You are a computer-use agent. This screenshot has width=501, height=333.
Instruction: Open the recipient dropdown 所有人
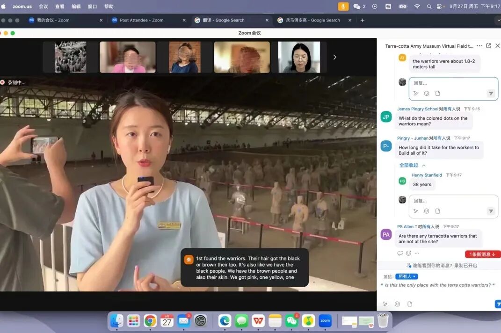point(407,276)
